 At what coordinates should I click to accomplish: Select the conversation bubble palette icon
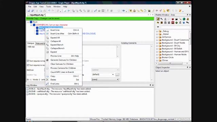[169, 19]
